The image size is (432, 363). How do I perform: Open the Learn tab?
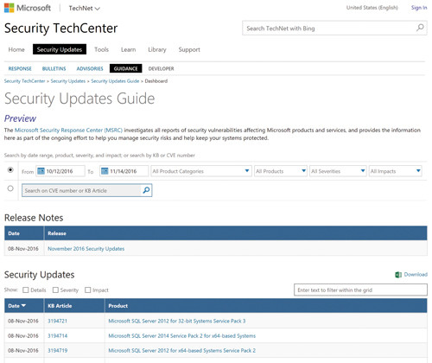coord(128,49)
